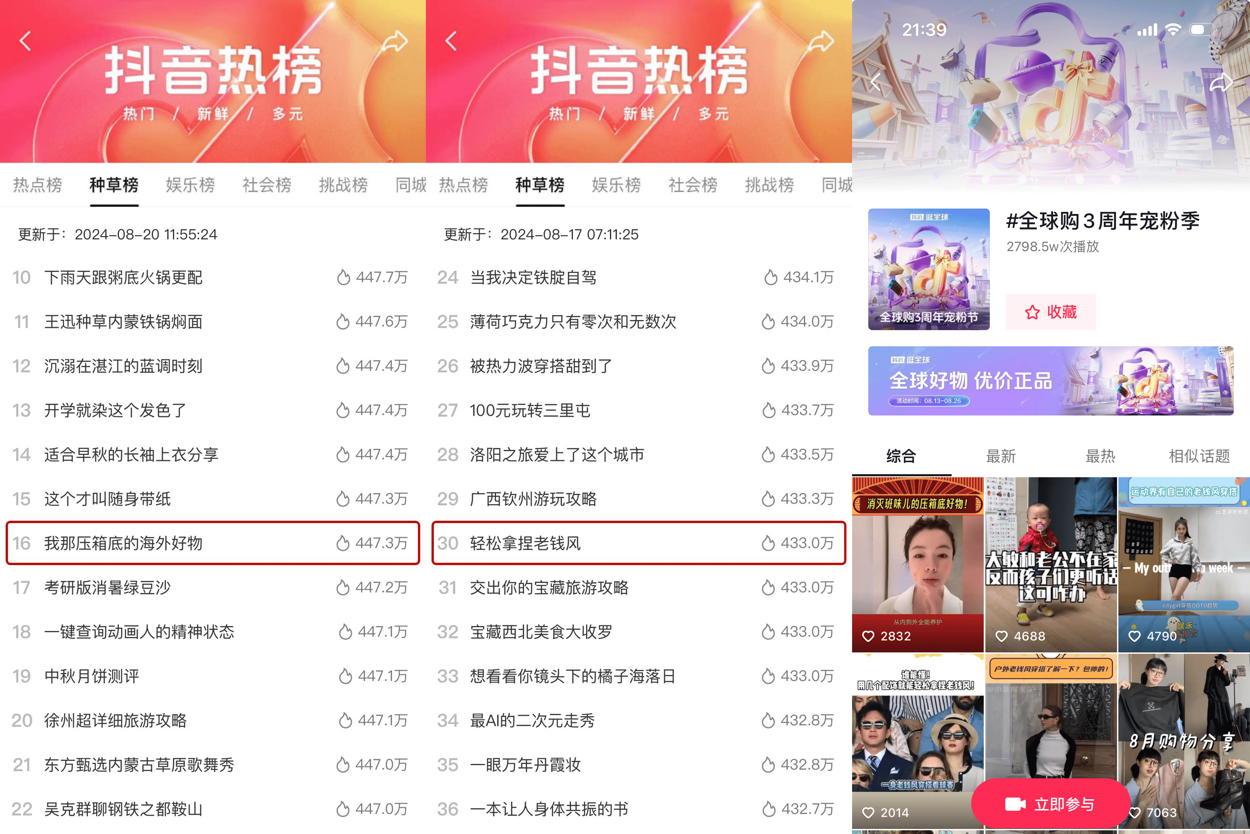This screenshot has width=1250, height=834.
Task: Tap share arrow on middle 抖音热榜 banner
Action: pos(821,41)
